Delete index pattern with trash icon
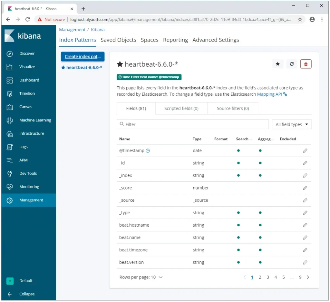Viewport: 330px width, 302px height. [x=306, y=64]
